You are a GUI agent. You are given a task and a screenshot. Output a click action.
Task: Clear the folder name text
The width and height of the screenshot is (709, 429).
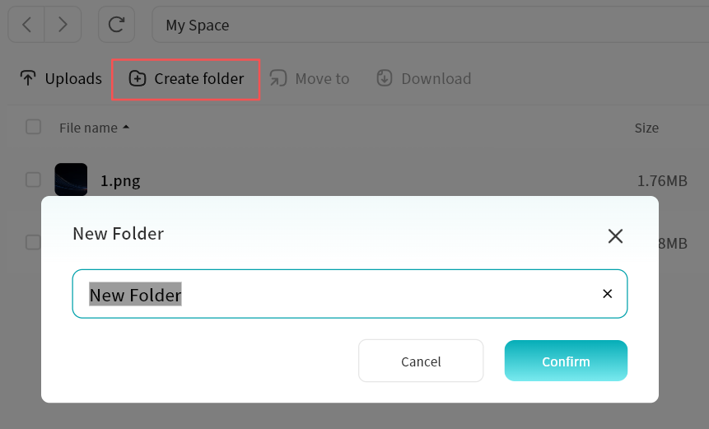[x=608, y=294]
